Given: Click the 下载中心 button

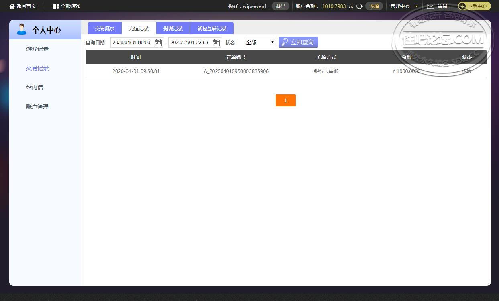Looking at the screenshot, I should (x=474, y=6).
